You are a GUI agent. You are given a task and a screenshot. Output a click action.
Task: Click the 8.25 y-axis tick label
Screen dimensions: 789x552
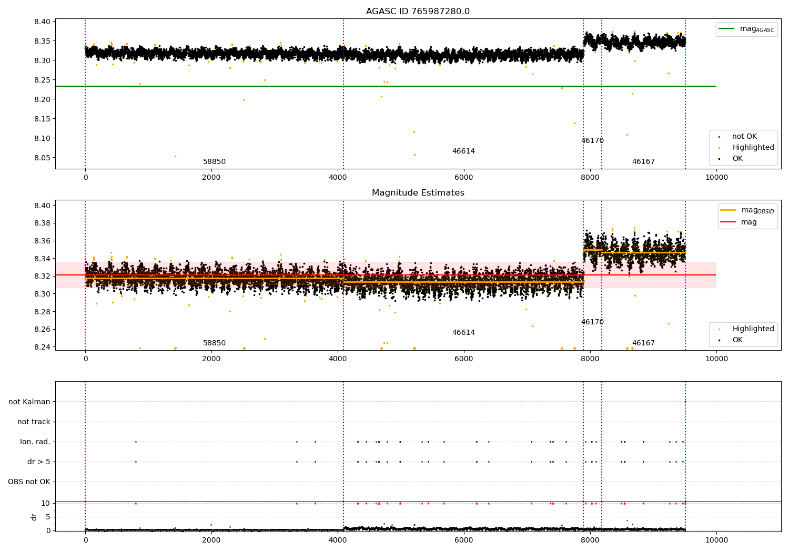(42, 80)
